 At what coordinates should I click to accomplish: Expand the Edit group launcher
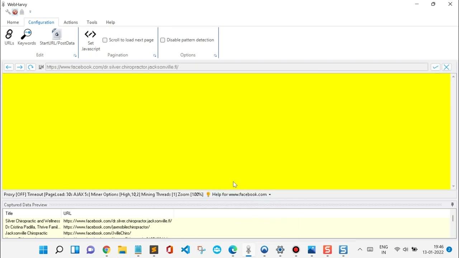[75, 56]
